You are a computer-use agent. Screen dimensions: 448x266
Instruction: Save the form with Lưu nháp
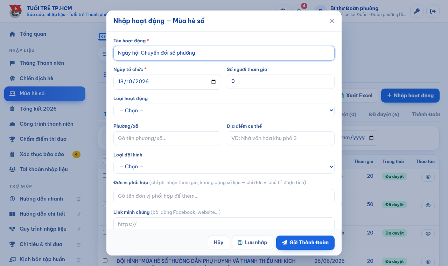coord(253,243)
